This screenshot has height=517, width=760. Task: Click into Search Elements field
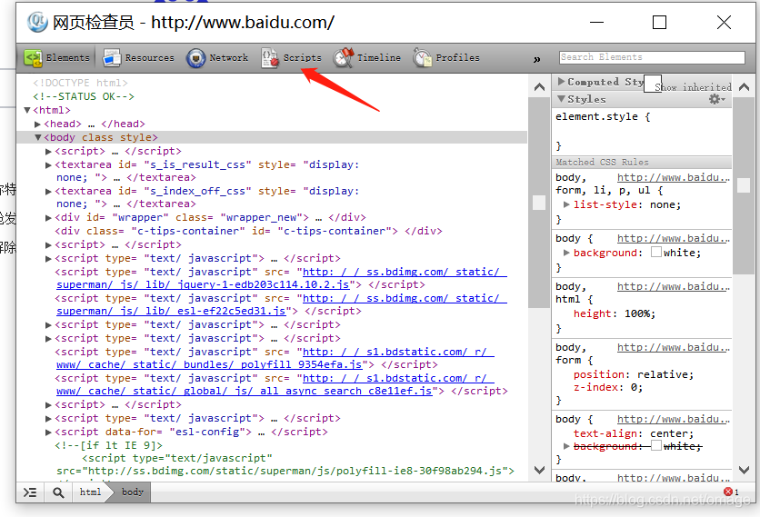point(652,57)
